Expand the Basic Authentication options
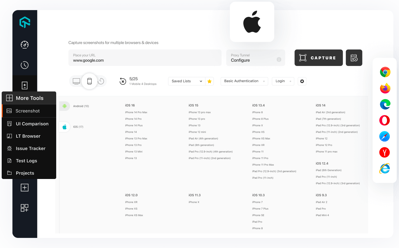Screen dimensions: 399x248 (244, 81)
